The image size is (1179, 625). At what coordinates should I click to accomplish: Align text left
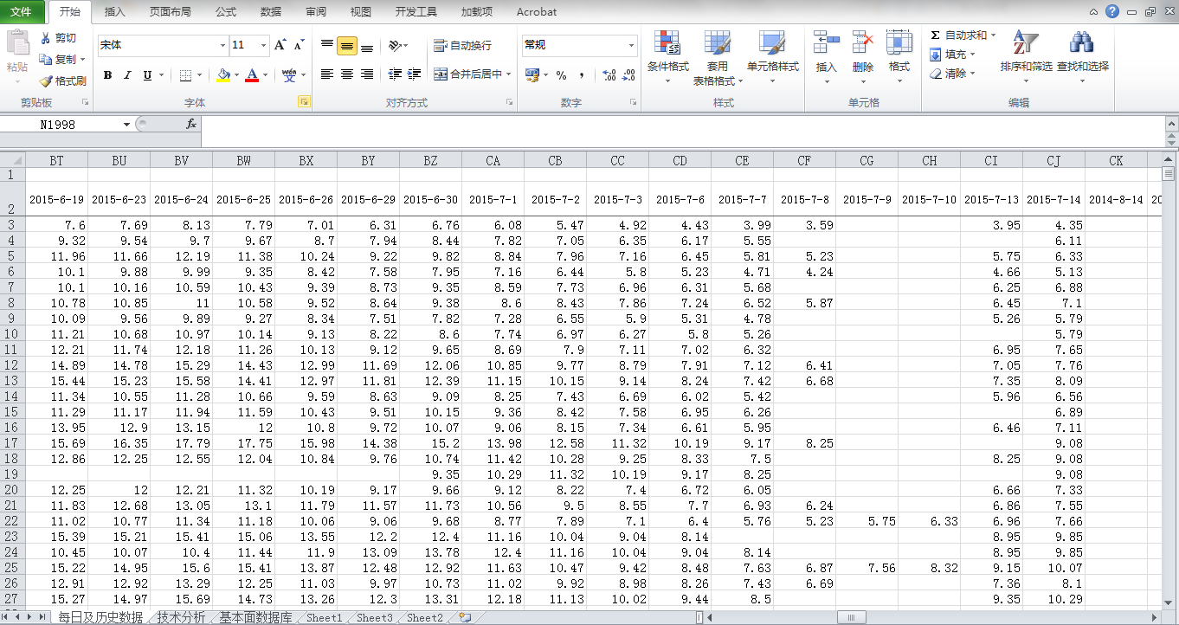[x=327, y=74]
